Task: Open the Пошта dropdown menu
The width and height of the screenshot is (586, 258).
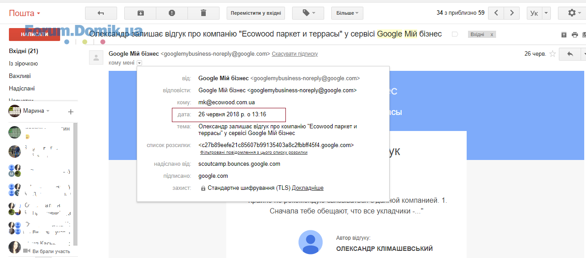Action: click(x=24, y=13)
